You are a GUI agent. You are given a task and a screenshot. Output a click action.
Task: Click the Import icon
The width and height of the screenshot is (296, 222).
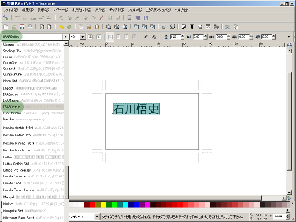pyautogui.click(x=42, y=27)
